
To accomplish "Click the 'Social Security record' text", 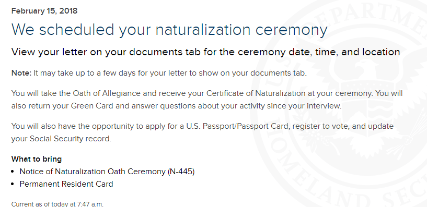I will point(70,139).
